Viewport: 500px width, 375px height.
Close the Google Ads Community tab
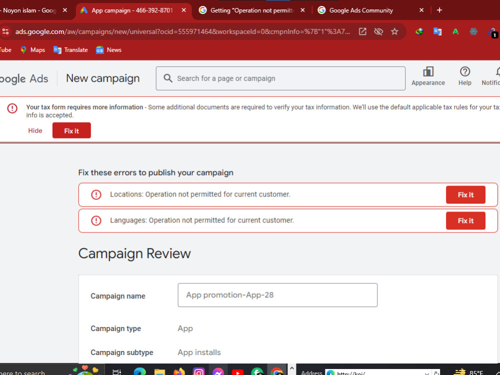coord(421,10)
